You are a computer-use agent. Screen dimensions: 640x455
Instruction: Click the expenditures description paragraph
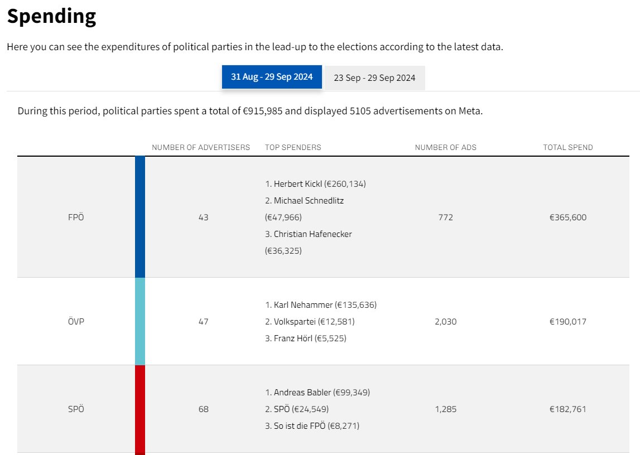[x=255, y=47]
